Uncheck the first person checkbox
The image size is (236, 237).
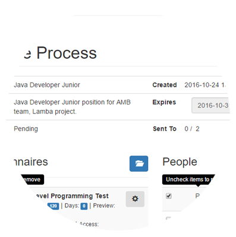(x=169, y=196)
